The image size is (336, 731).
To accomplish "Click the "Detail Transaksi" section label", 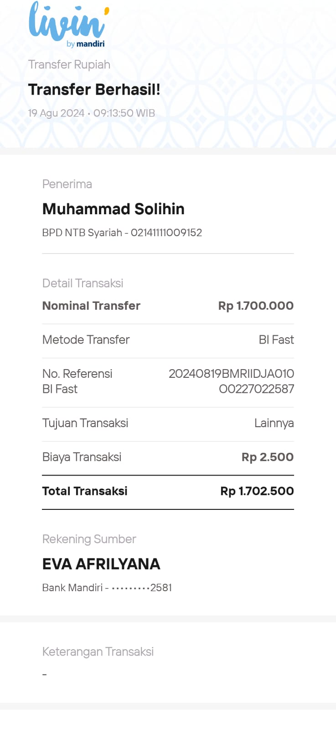I will pos(83,283).
